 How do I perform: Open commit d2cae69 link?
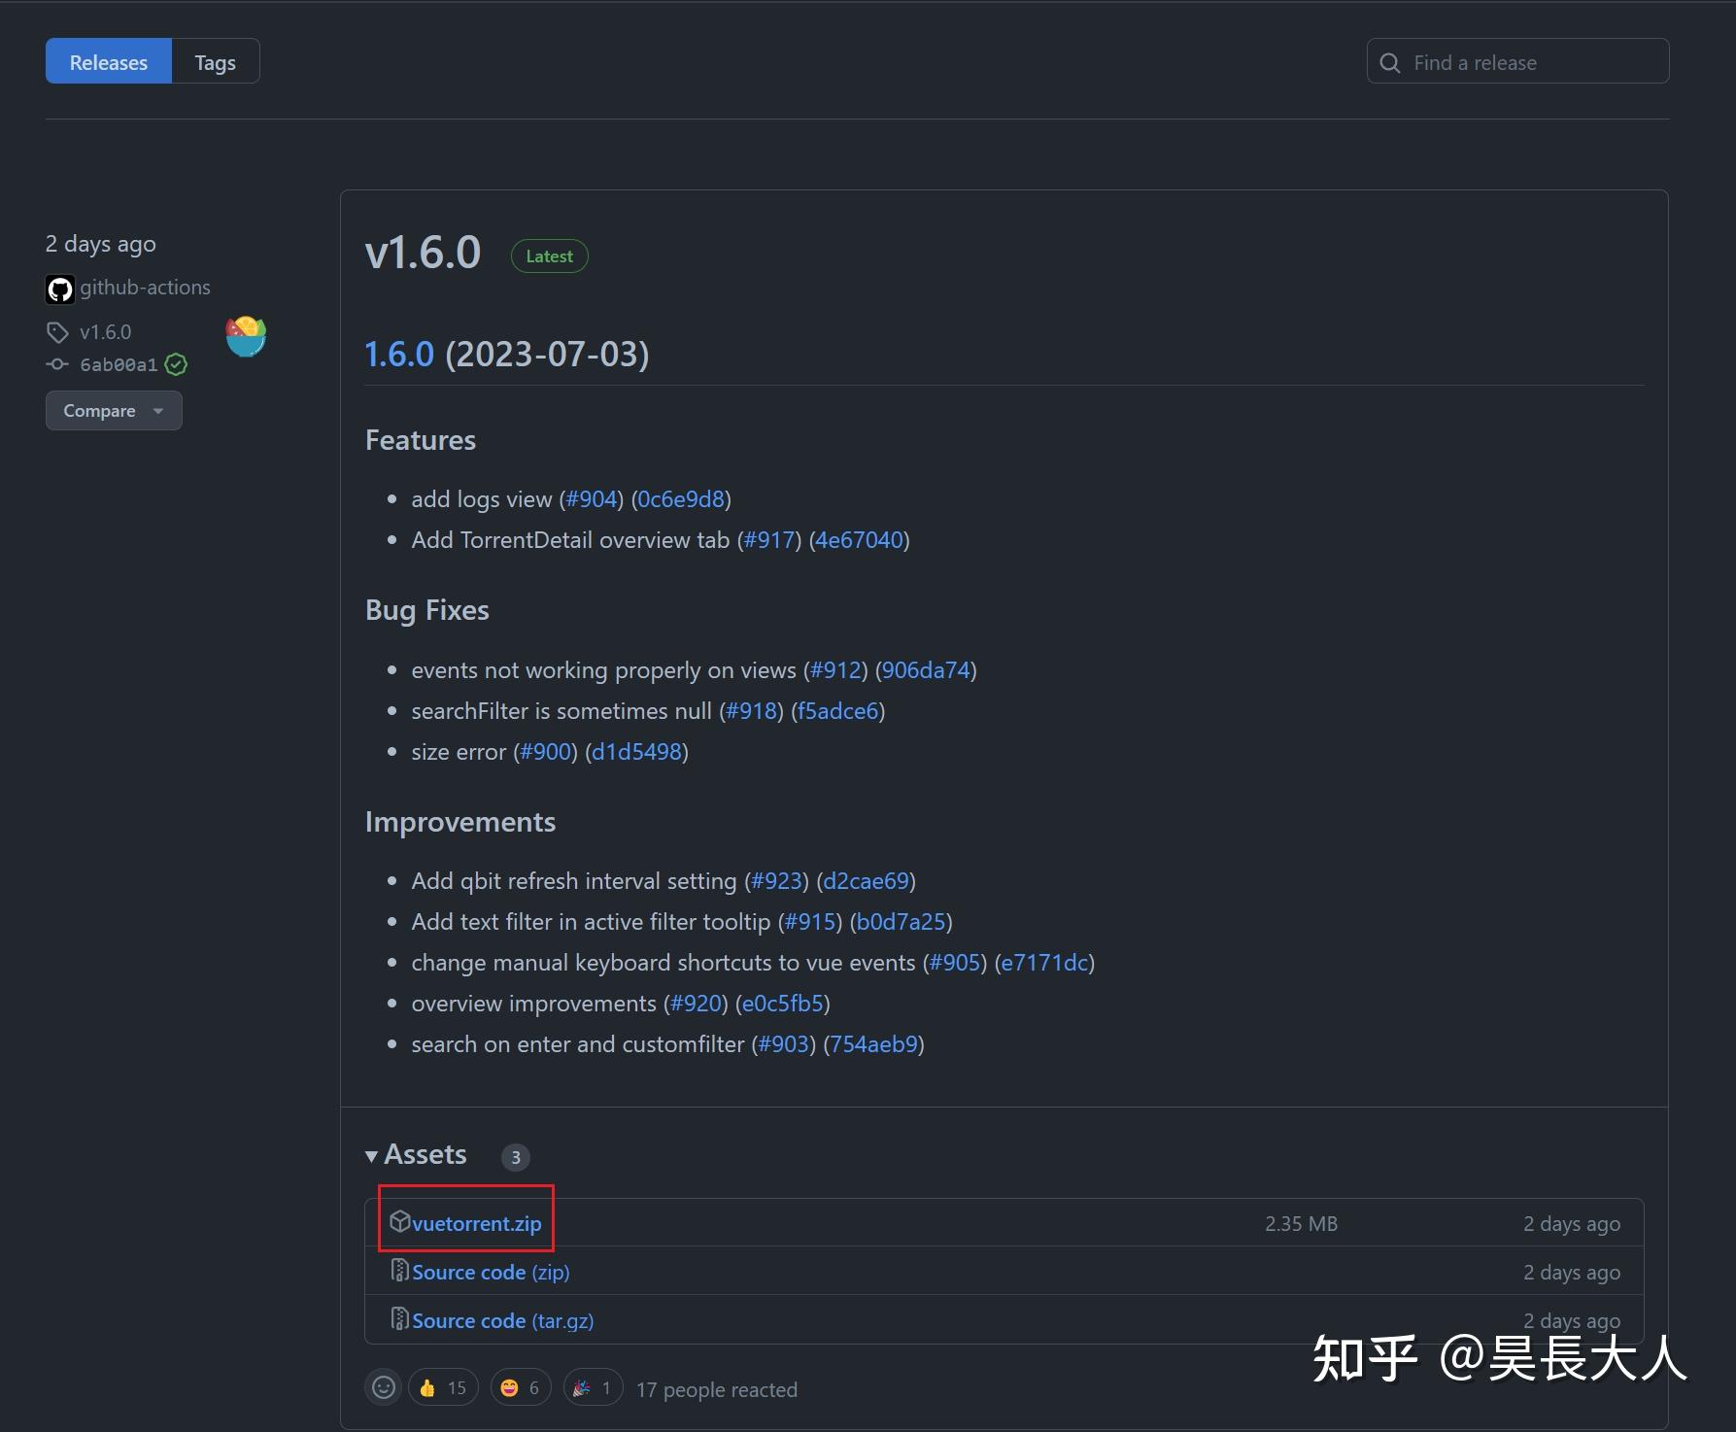[866, 881]
